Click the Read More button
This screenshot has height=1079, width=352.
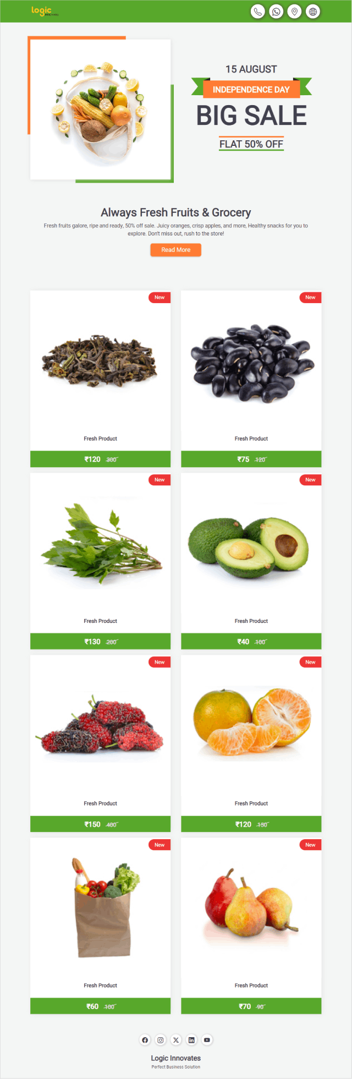click(x=176, y=250)
